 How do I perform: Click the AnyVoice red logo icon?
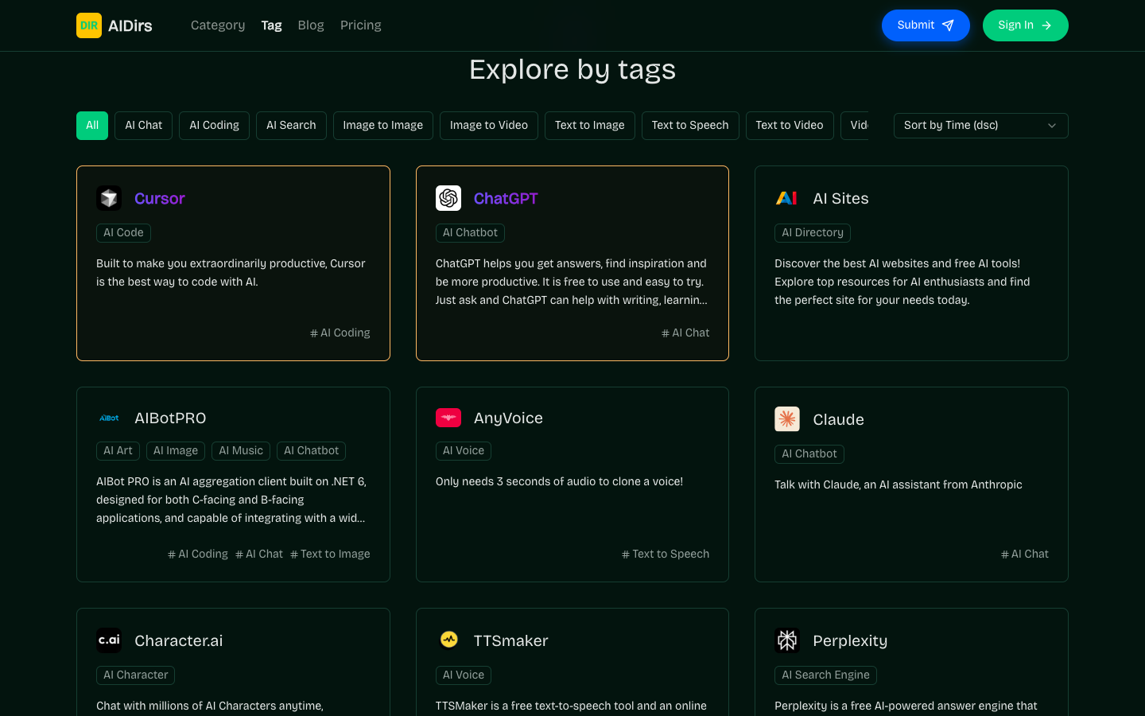[x=448, y=418]
